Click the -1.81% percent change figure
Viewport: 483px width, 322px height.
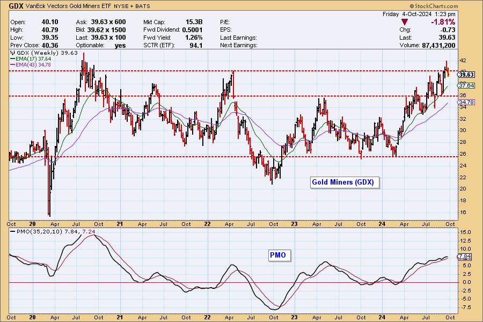[x=443, y=22]
